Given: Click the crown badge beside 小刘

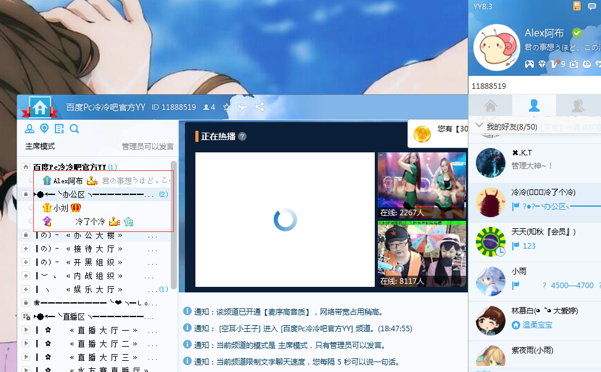Looking at the screenshot, I should (x=76, y=208).
